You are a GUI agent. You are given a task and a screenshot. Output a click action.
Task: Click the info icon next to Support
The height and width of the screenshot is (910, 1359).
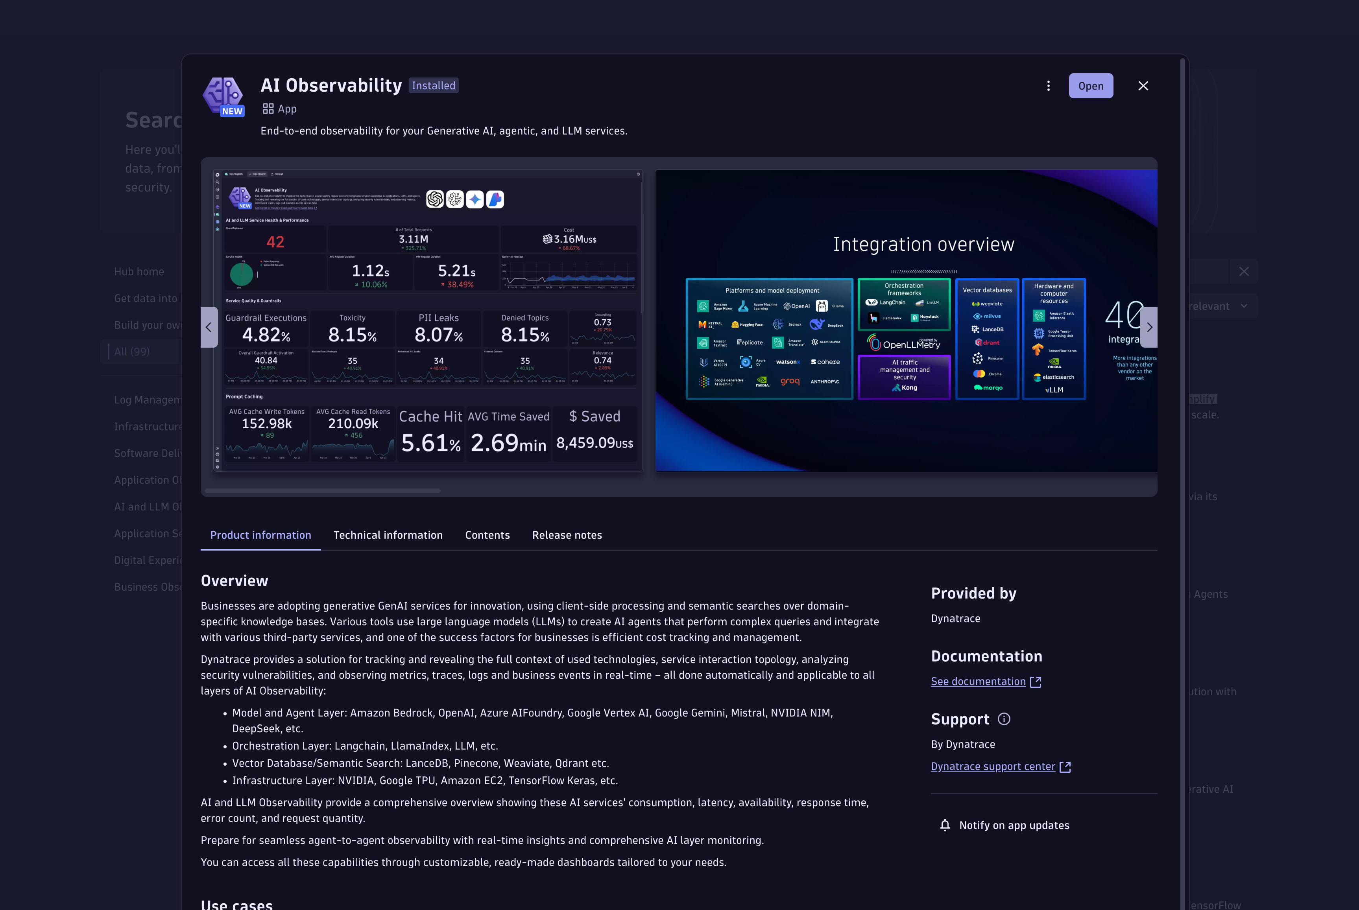click(1004, 718)
